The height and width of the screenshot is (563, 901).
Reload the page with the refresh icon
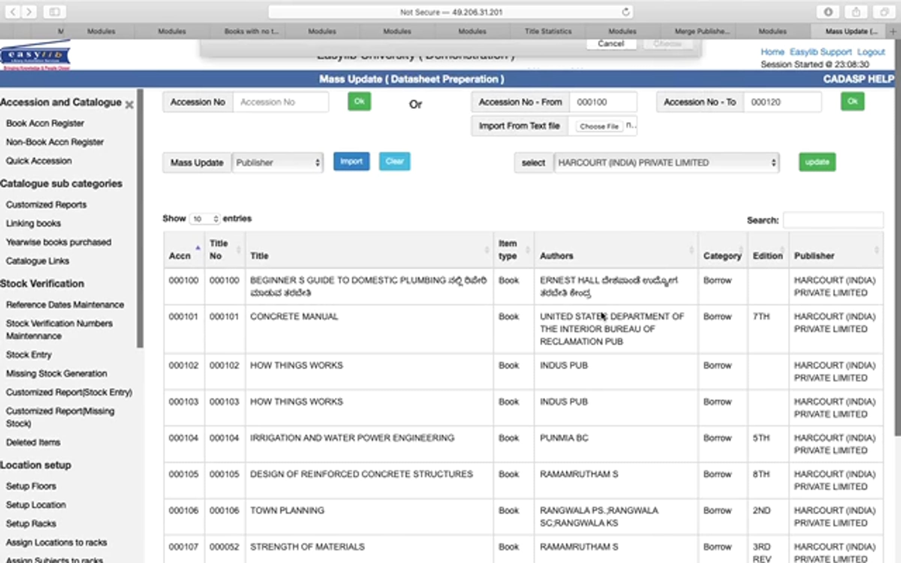tap(625, 12)
